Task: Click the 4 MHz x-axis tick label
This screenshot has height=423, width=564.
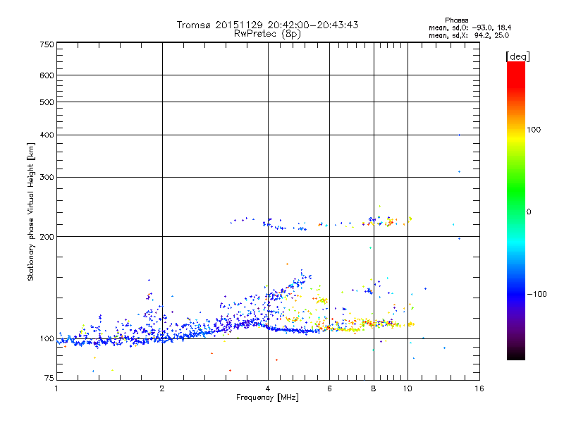Action: click(268, 388)
